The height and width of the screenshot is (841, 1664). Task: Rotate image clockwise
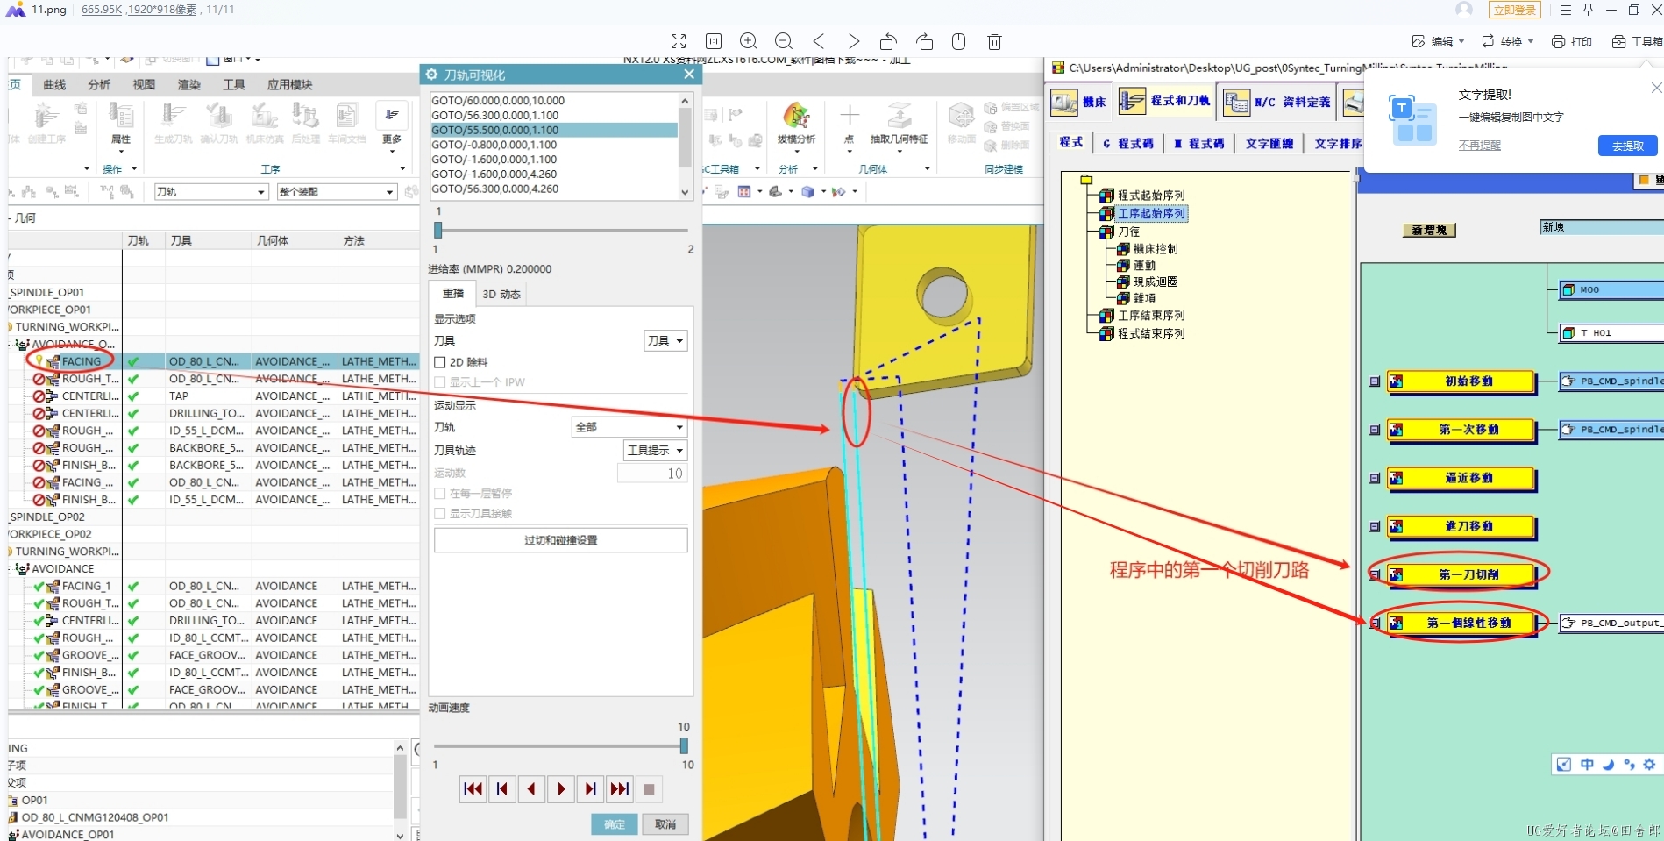(x=924, y=41)
